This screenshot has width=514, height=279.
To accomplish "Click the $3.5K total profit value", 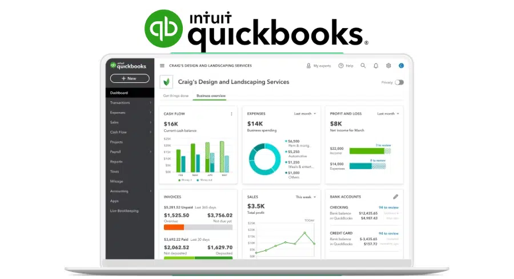I will (x=256, y=206).
